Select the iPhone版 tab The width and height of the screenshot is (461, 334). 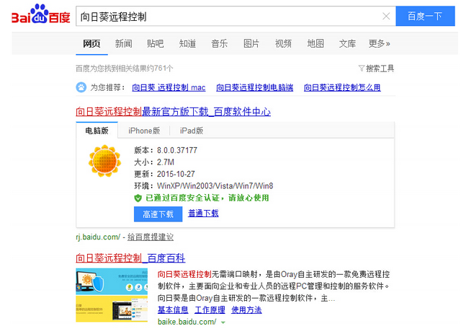click(x=144, y=131)
